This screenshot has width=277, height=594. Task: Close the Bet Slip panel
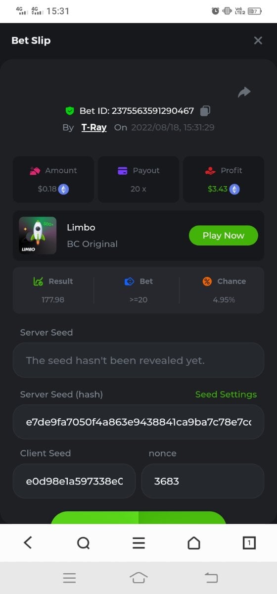click(x=258, y=41)
